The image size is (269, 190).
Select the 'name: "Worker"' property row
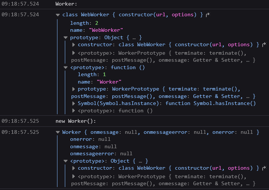click(100, 82)
